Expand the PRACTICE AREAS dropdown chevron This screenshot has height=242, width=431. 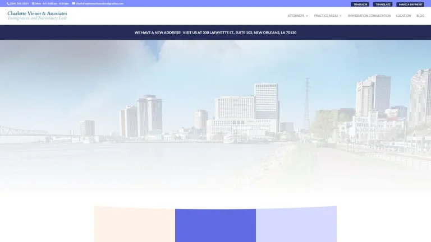pos(341,16)
